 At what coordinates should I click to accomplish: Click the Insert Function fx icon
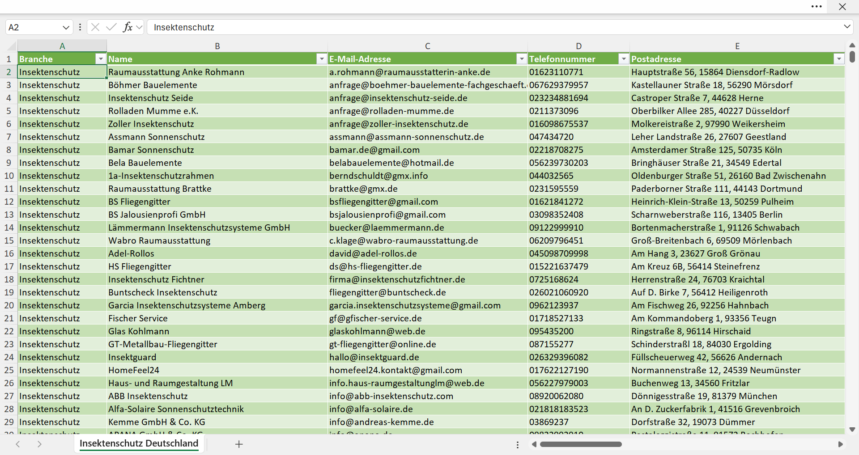click(128, 27)
